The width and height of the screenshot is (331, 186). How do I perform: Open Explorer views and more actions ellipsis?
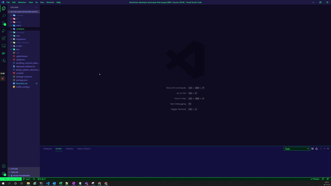click(36, 7)
